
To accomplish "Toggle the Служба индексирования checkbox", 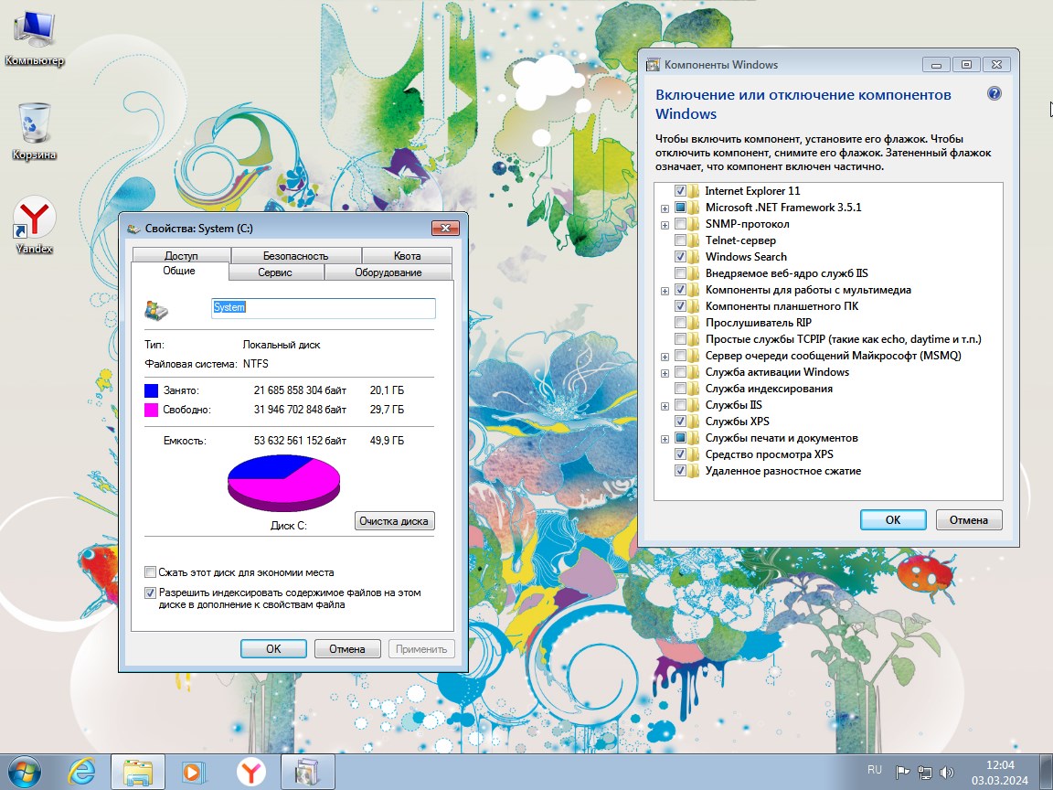I will pos(680,389).
